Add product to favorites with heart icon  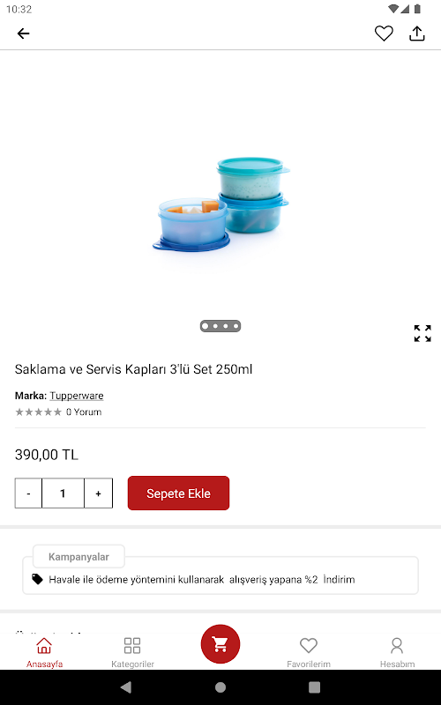pyautogui.click(x=384, y=33)
